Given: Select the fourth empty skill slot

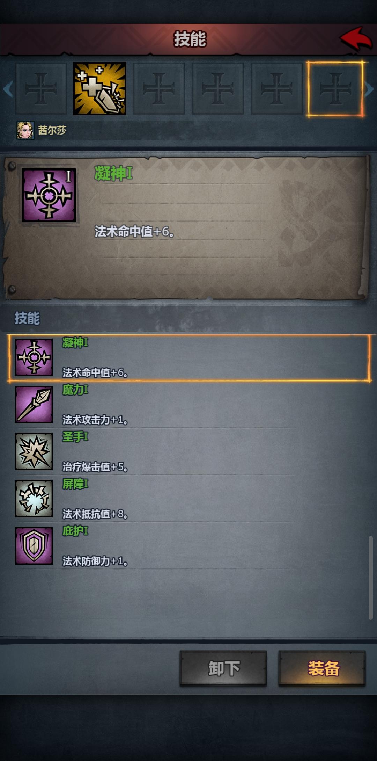Looking at the screenshot, I should pos(276,89).
